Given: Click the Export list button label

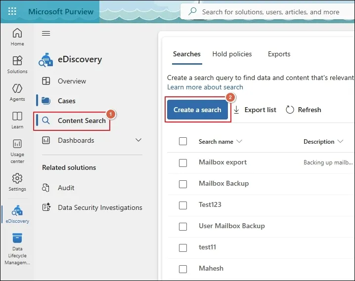Looking at the screenshot, I should [x=261, y=110].
